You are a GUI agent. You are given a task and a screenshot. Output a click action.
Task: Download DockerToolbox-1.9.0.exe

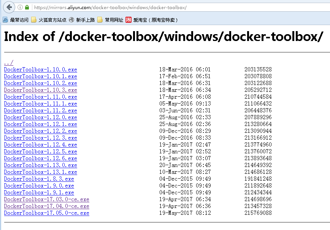pyautogui.click(x=39, y=186)
